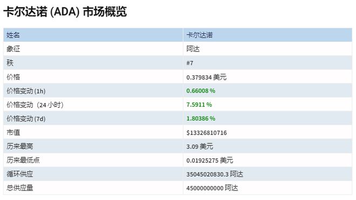Select the green value 7.5911 %
The image size is (356, 200).
[x=199, y=105]
